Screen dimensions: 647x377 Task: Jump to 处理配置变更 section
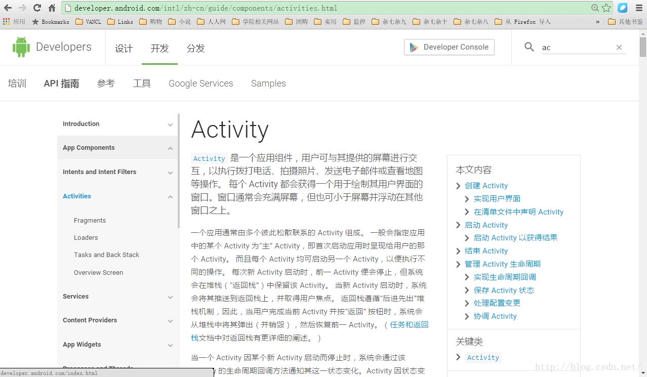pos(497,303)
